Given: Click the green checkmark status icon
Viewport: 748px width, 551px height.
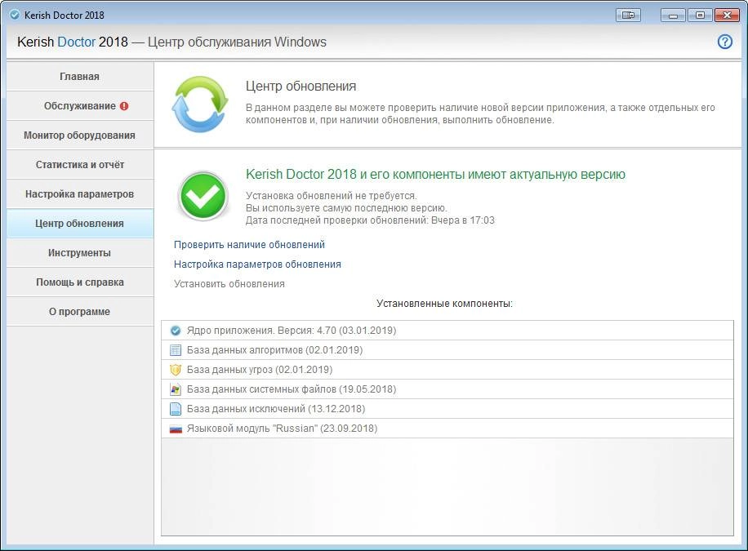Looking at the screenshot, I should pyautogui.click(x=203, y=196).
